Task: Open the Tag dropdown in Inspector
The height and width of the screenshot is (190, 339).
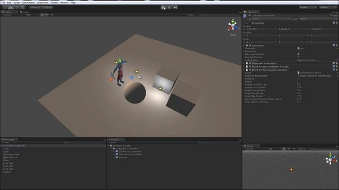Action: click(x=271, y=19)
